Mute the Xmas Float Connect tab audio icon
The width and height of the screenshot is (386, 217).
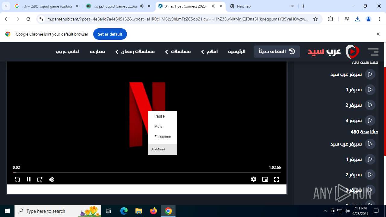(214, 6)
